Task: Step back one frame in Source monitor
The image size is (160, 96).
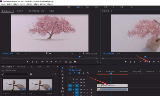Action: pos(47,62)
